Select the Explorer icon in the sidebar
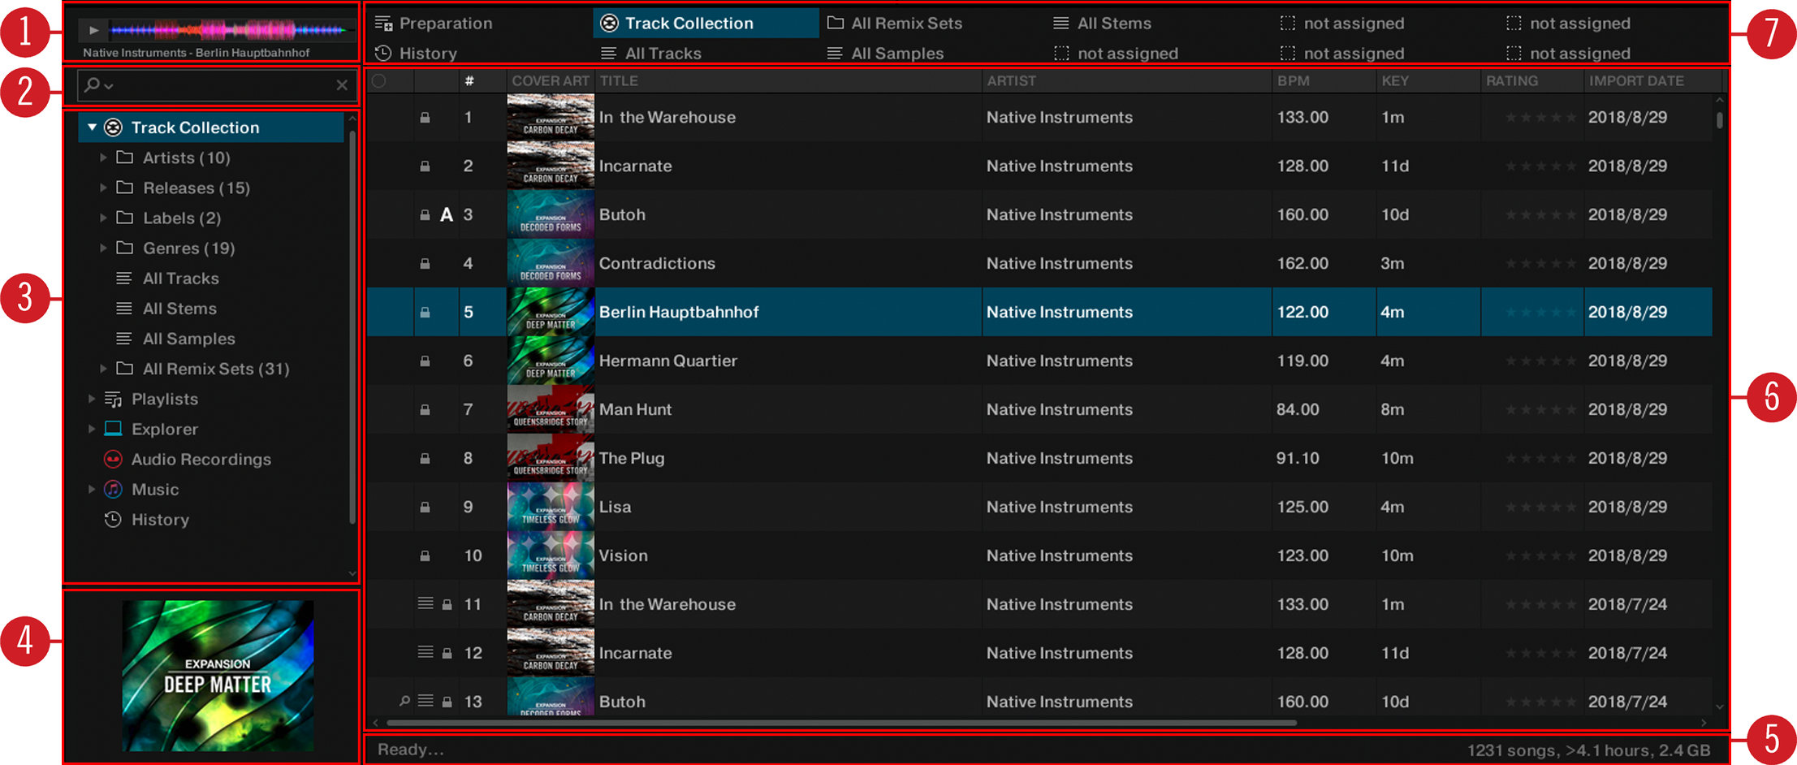Screen dimensions: 1797x765 click(113, 429)
